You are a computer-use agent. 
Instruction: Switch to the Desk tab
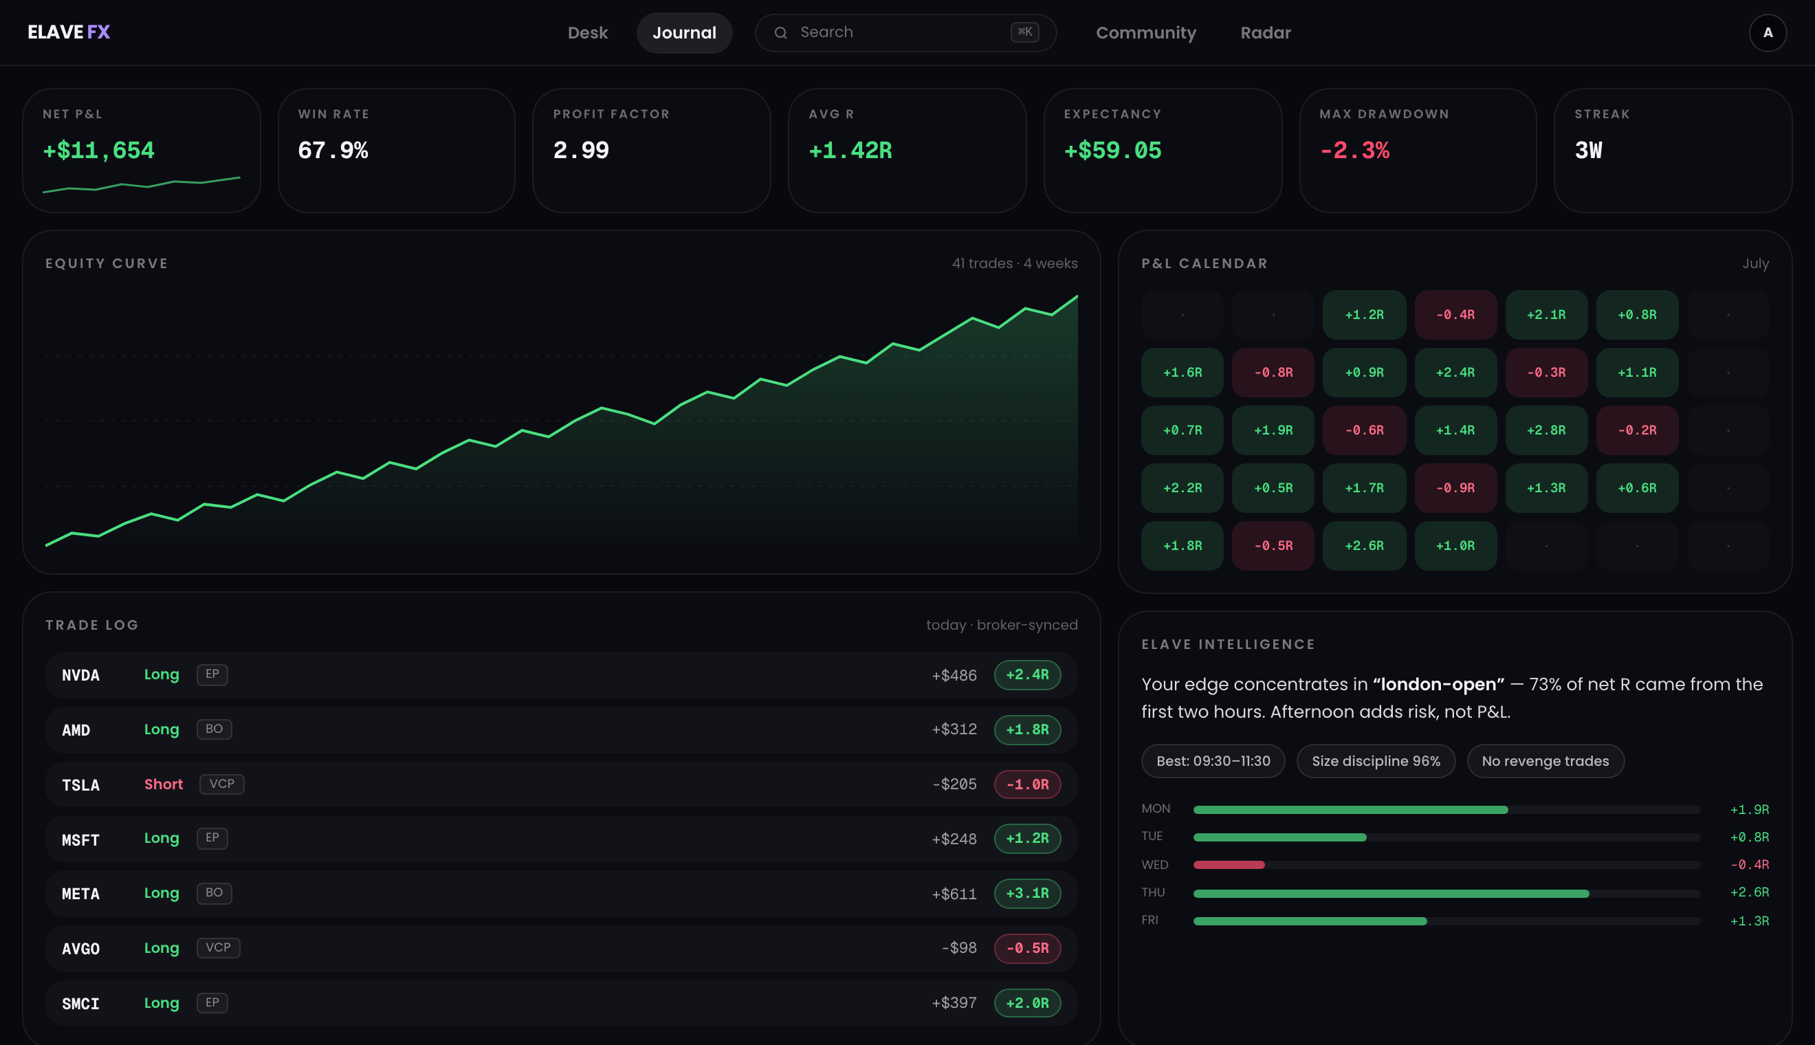pyautogui.click(x=587, y=32)
